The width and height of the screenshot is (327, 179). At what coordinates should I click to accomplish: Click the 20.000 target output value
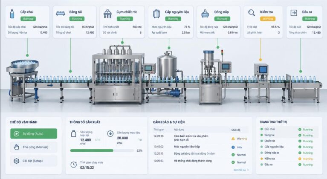pyautogui.click(x=122, y=138)
